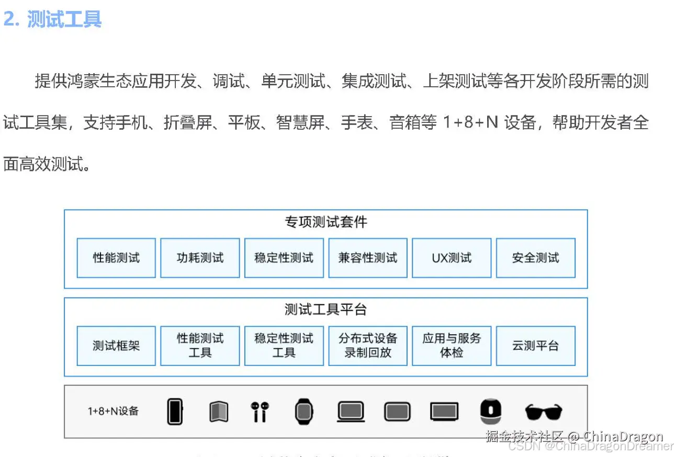
Task: Click the wireless earbuds icon
Action: (260, 412)
